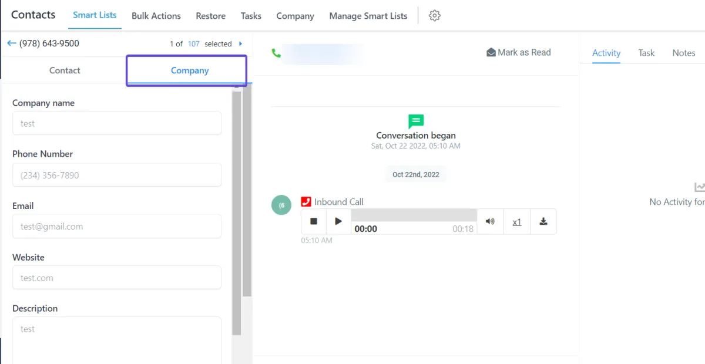Seek within the audio progress bar
This screenshot has height=364, width=705.
point(414,215)
